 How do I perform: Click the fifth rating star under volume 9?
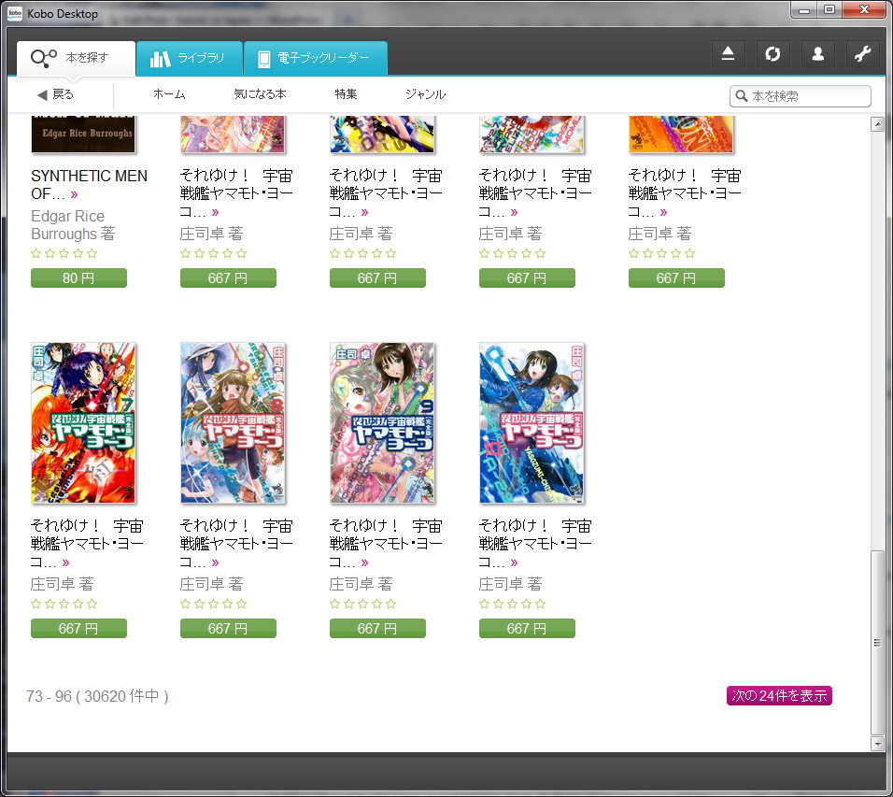[x=390, y=604]
